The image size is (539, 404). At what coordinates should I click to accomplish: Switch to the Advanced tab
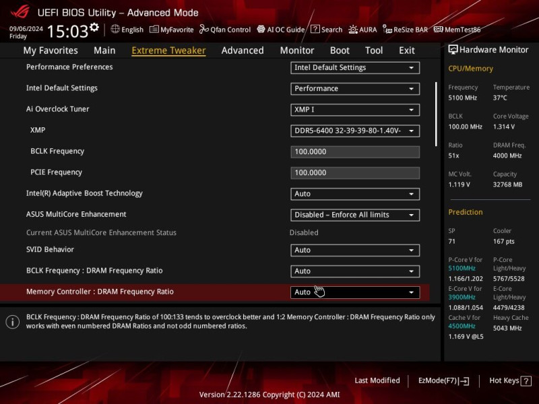243,50
